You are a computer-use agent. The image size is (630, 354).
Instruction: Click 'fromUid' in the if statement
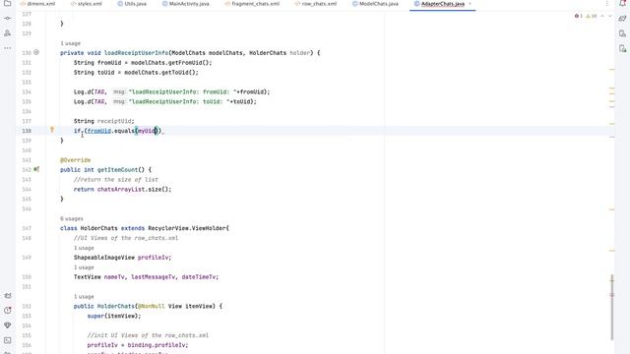click(98, 131)
